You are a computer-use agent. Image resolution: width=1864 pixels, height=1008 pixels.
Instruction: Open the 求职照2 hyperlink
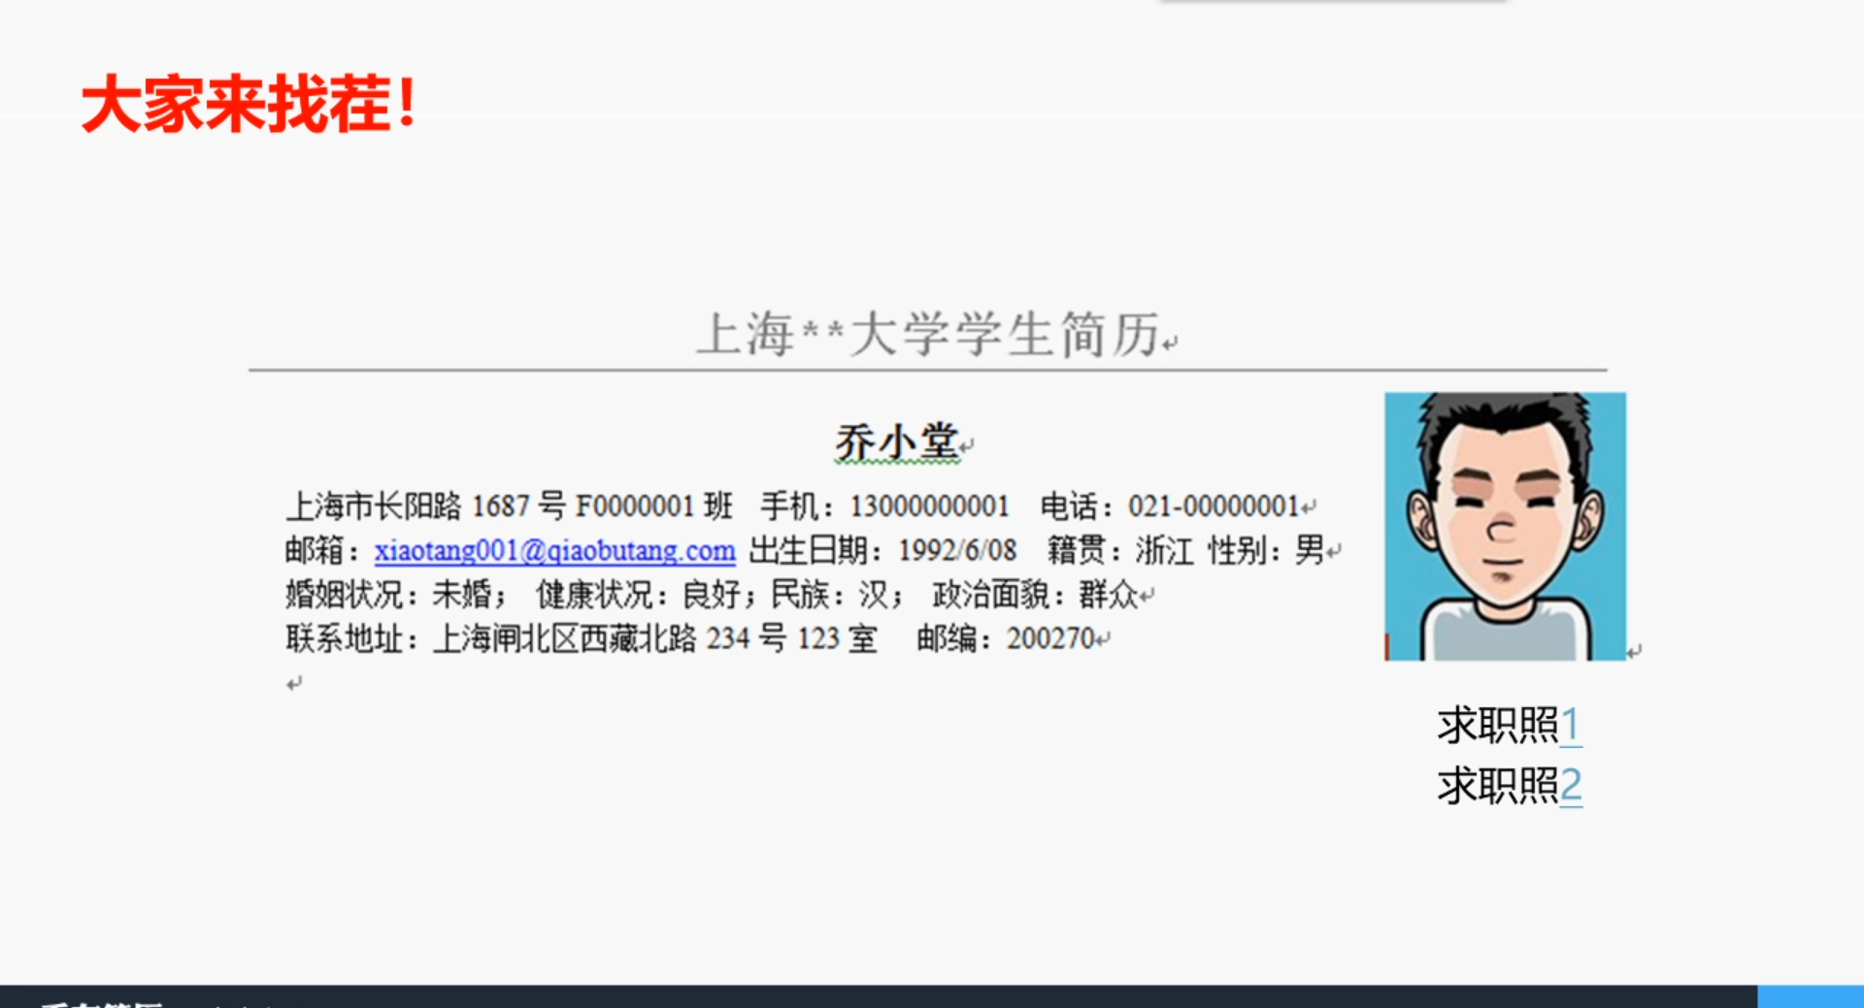pos(1509,786)
